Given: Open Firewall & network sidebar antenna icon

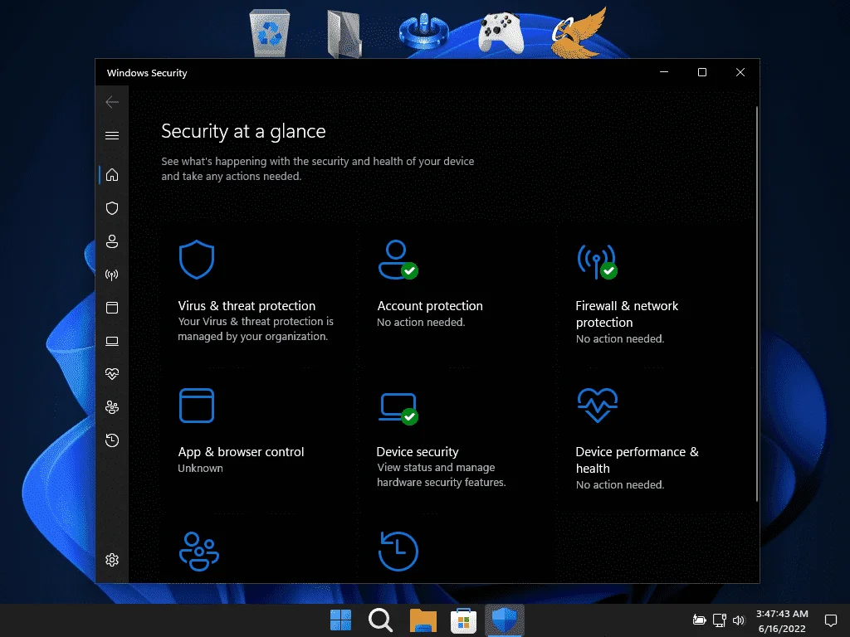Looking at the screenshot, I should (112, 275).
